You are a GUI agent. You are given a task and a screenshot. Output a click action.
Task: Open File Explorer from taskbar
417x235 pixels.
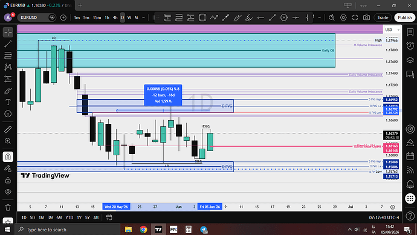click(x=129, y=230)
